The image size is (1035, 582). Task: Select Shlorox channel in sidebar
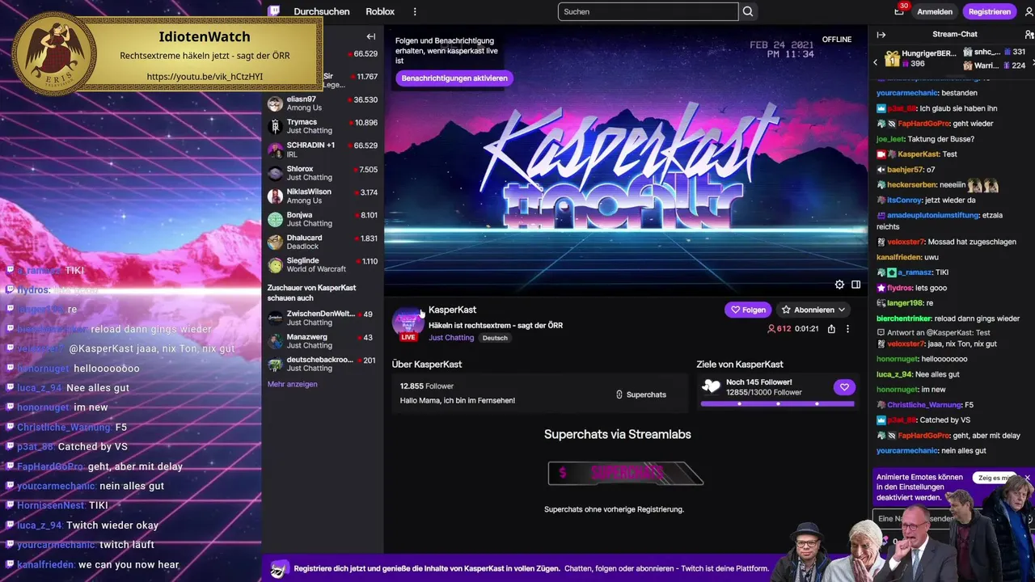point(323,173)
